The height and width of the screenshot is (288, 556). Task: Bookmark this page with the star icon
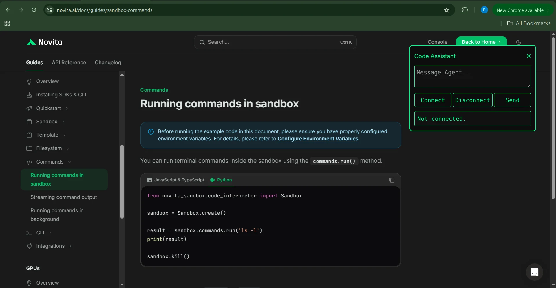(447, 10)
